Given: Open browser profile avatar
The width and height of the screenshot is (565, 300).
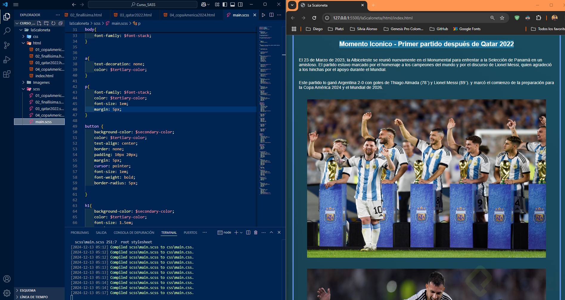Looking at the screenshot, I should [x=555, y=18].
